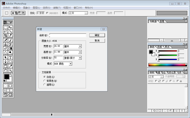The height and width of the screenshot is (118, 190).
Task: Choose the 白色 background radio option
Action: [x=45, y=77]
